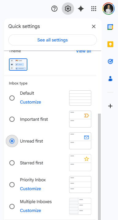Select Important first radio button
Screen dimensions: 118x220
point(12,119)
